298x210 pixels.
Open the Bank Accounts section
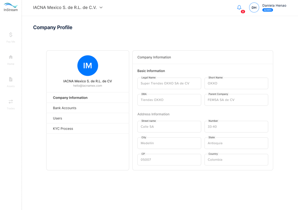(65, 108)
